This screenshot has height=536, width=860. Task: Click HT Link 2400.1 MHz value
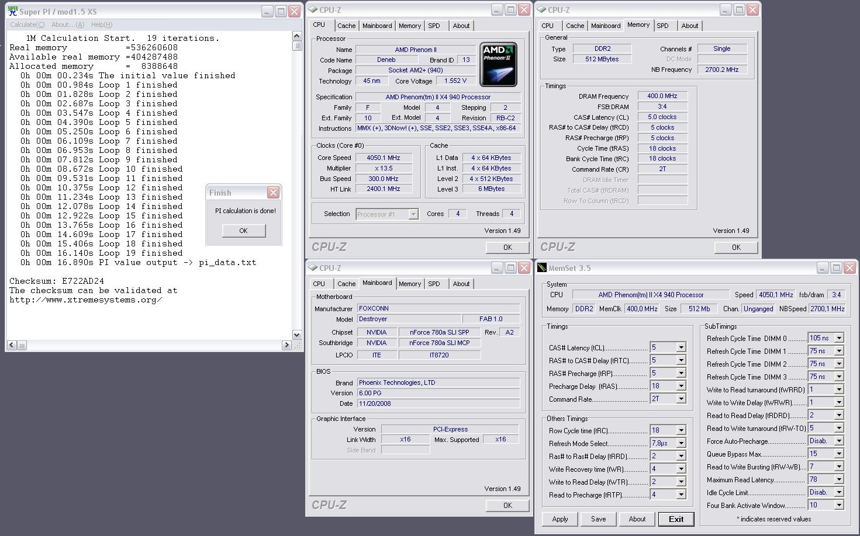pyautogui.click(x=384, y=189)
